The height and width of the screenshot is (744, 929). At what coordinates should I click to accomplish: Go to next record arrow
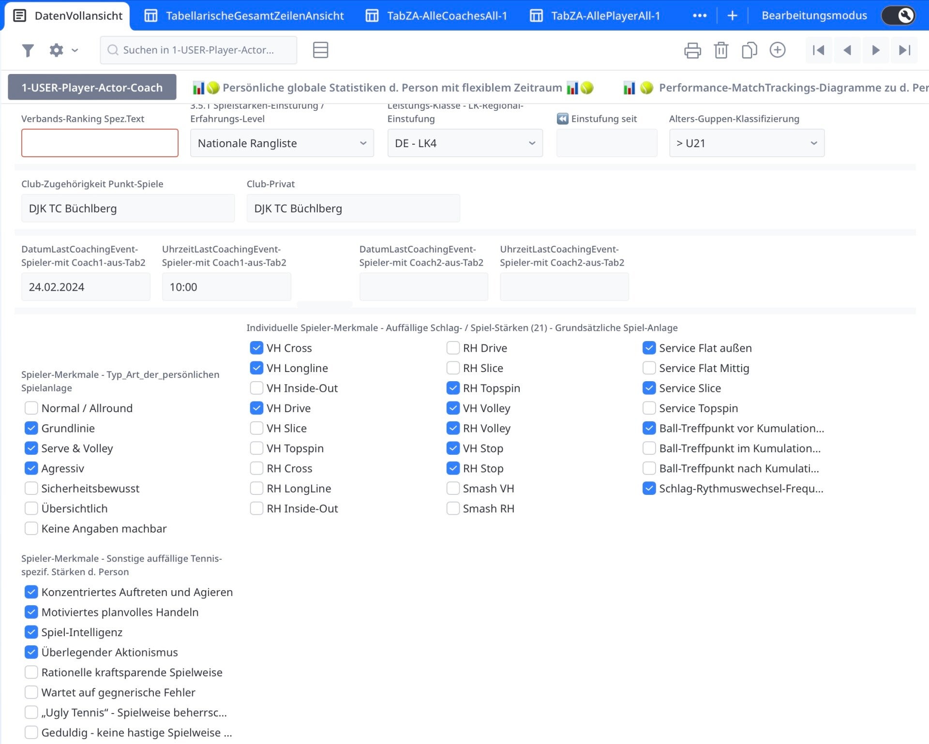coord(875,50)
